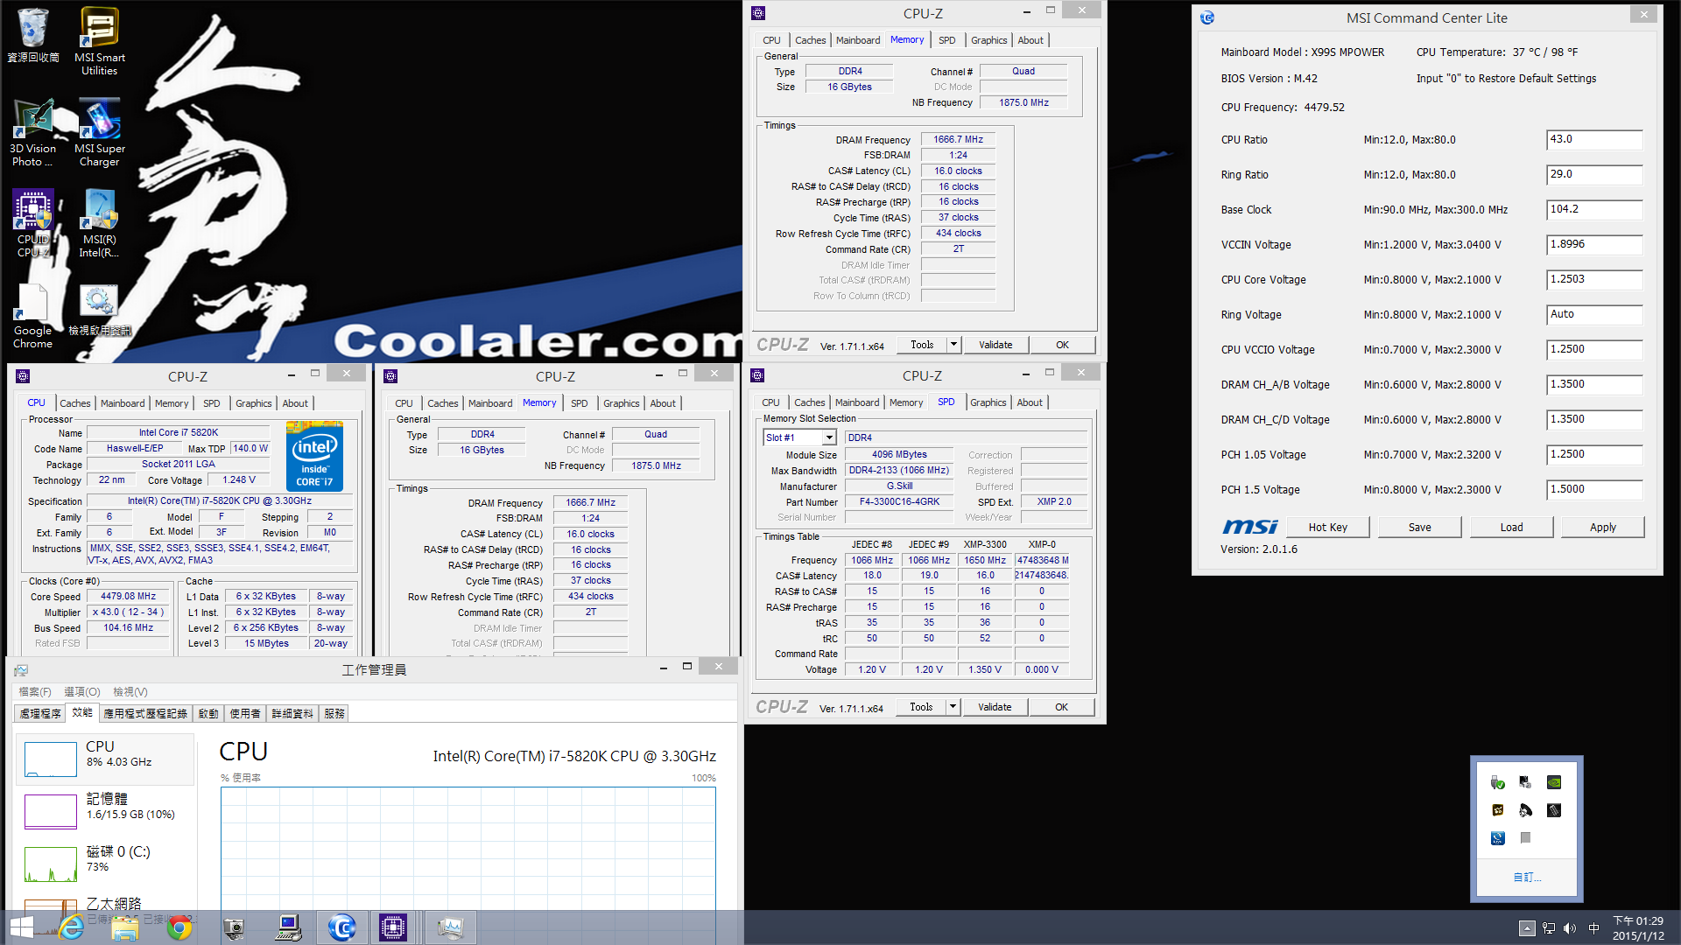This screenshot has height=945, width=1681.
Task: Open 檢視(V) menu in Task Manager
Action: pyautogui.click(x=130, y=691)
